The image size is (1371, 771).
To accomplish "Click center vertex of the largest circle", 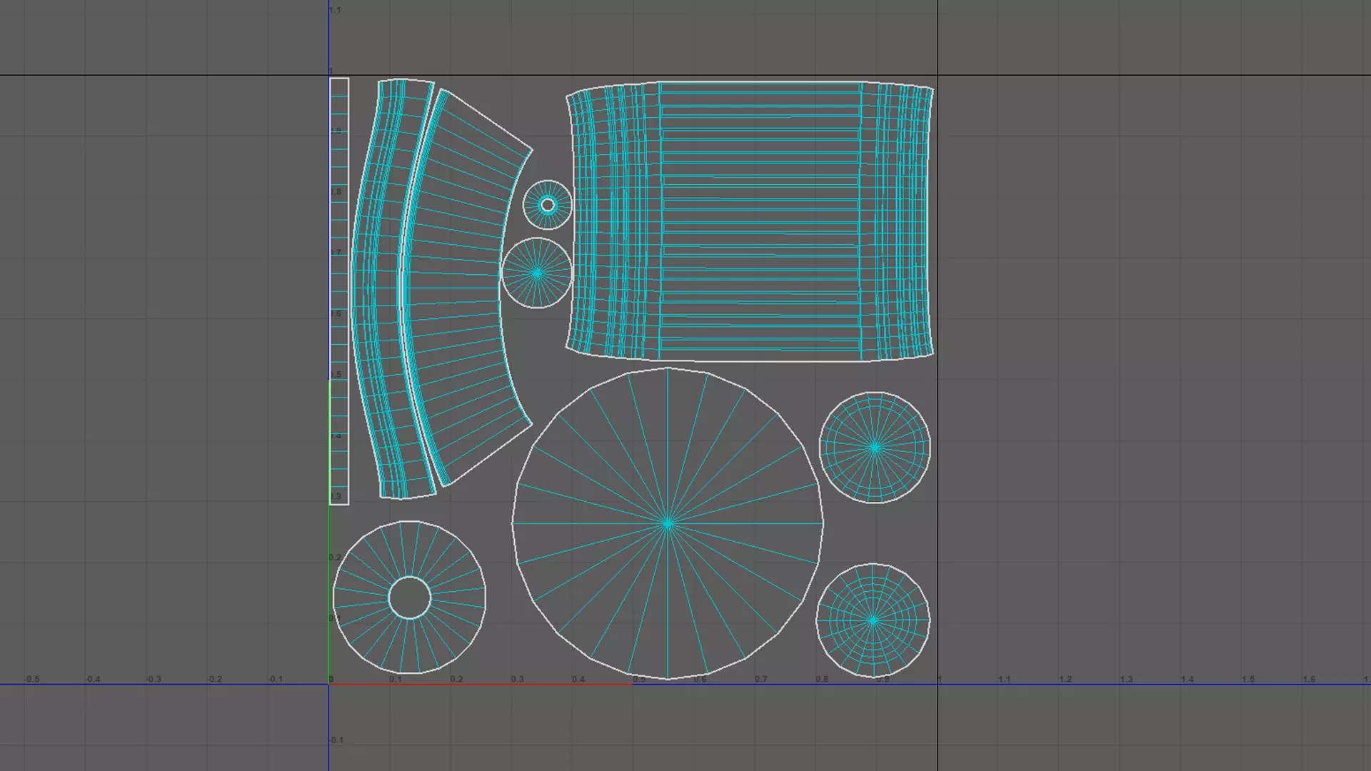I will pyautogui.click(x=668, y=524).
